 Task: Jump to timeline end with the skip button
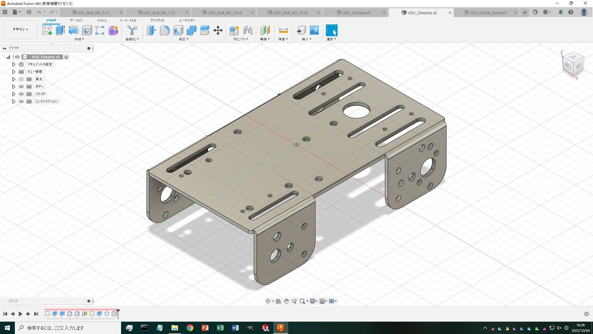(x=36, y=314)
